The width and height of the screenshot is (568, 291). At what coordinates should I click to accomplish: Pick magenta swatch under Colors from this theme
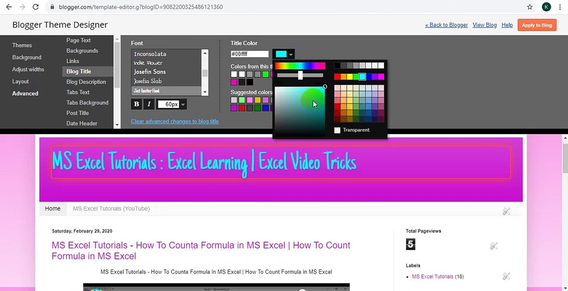pyautogui.click(x=234, y=82)
